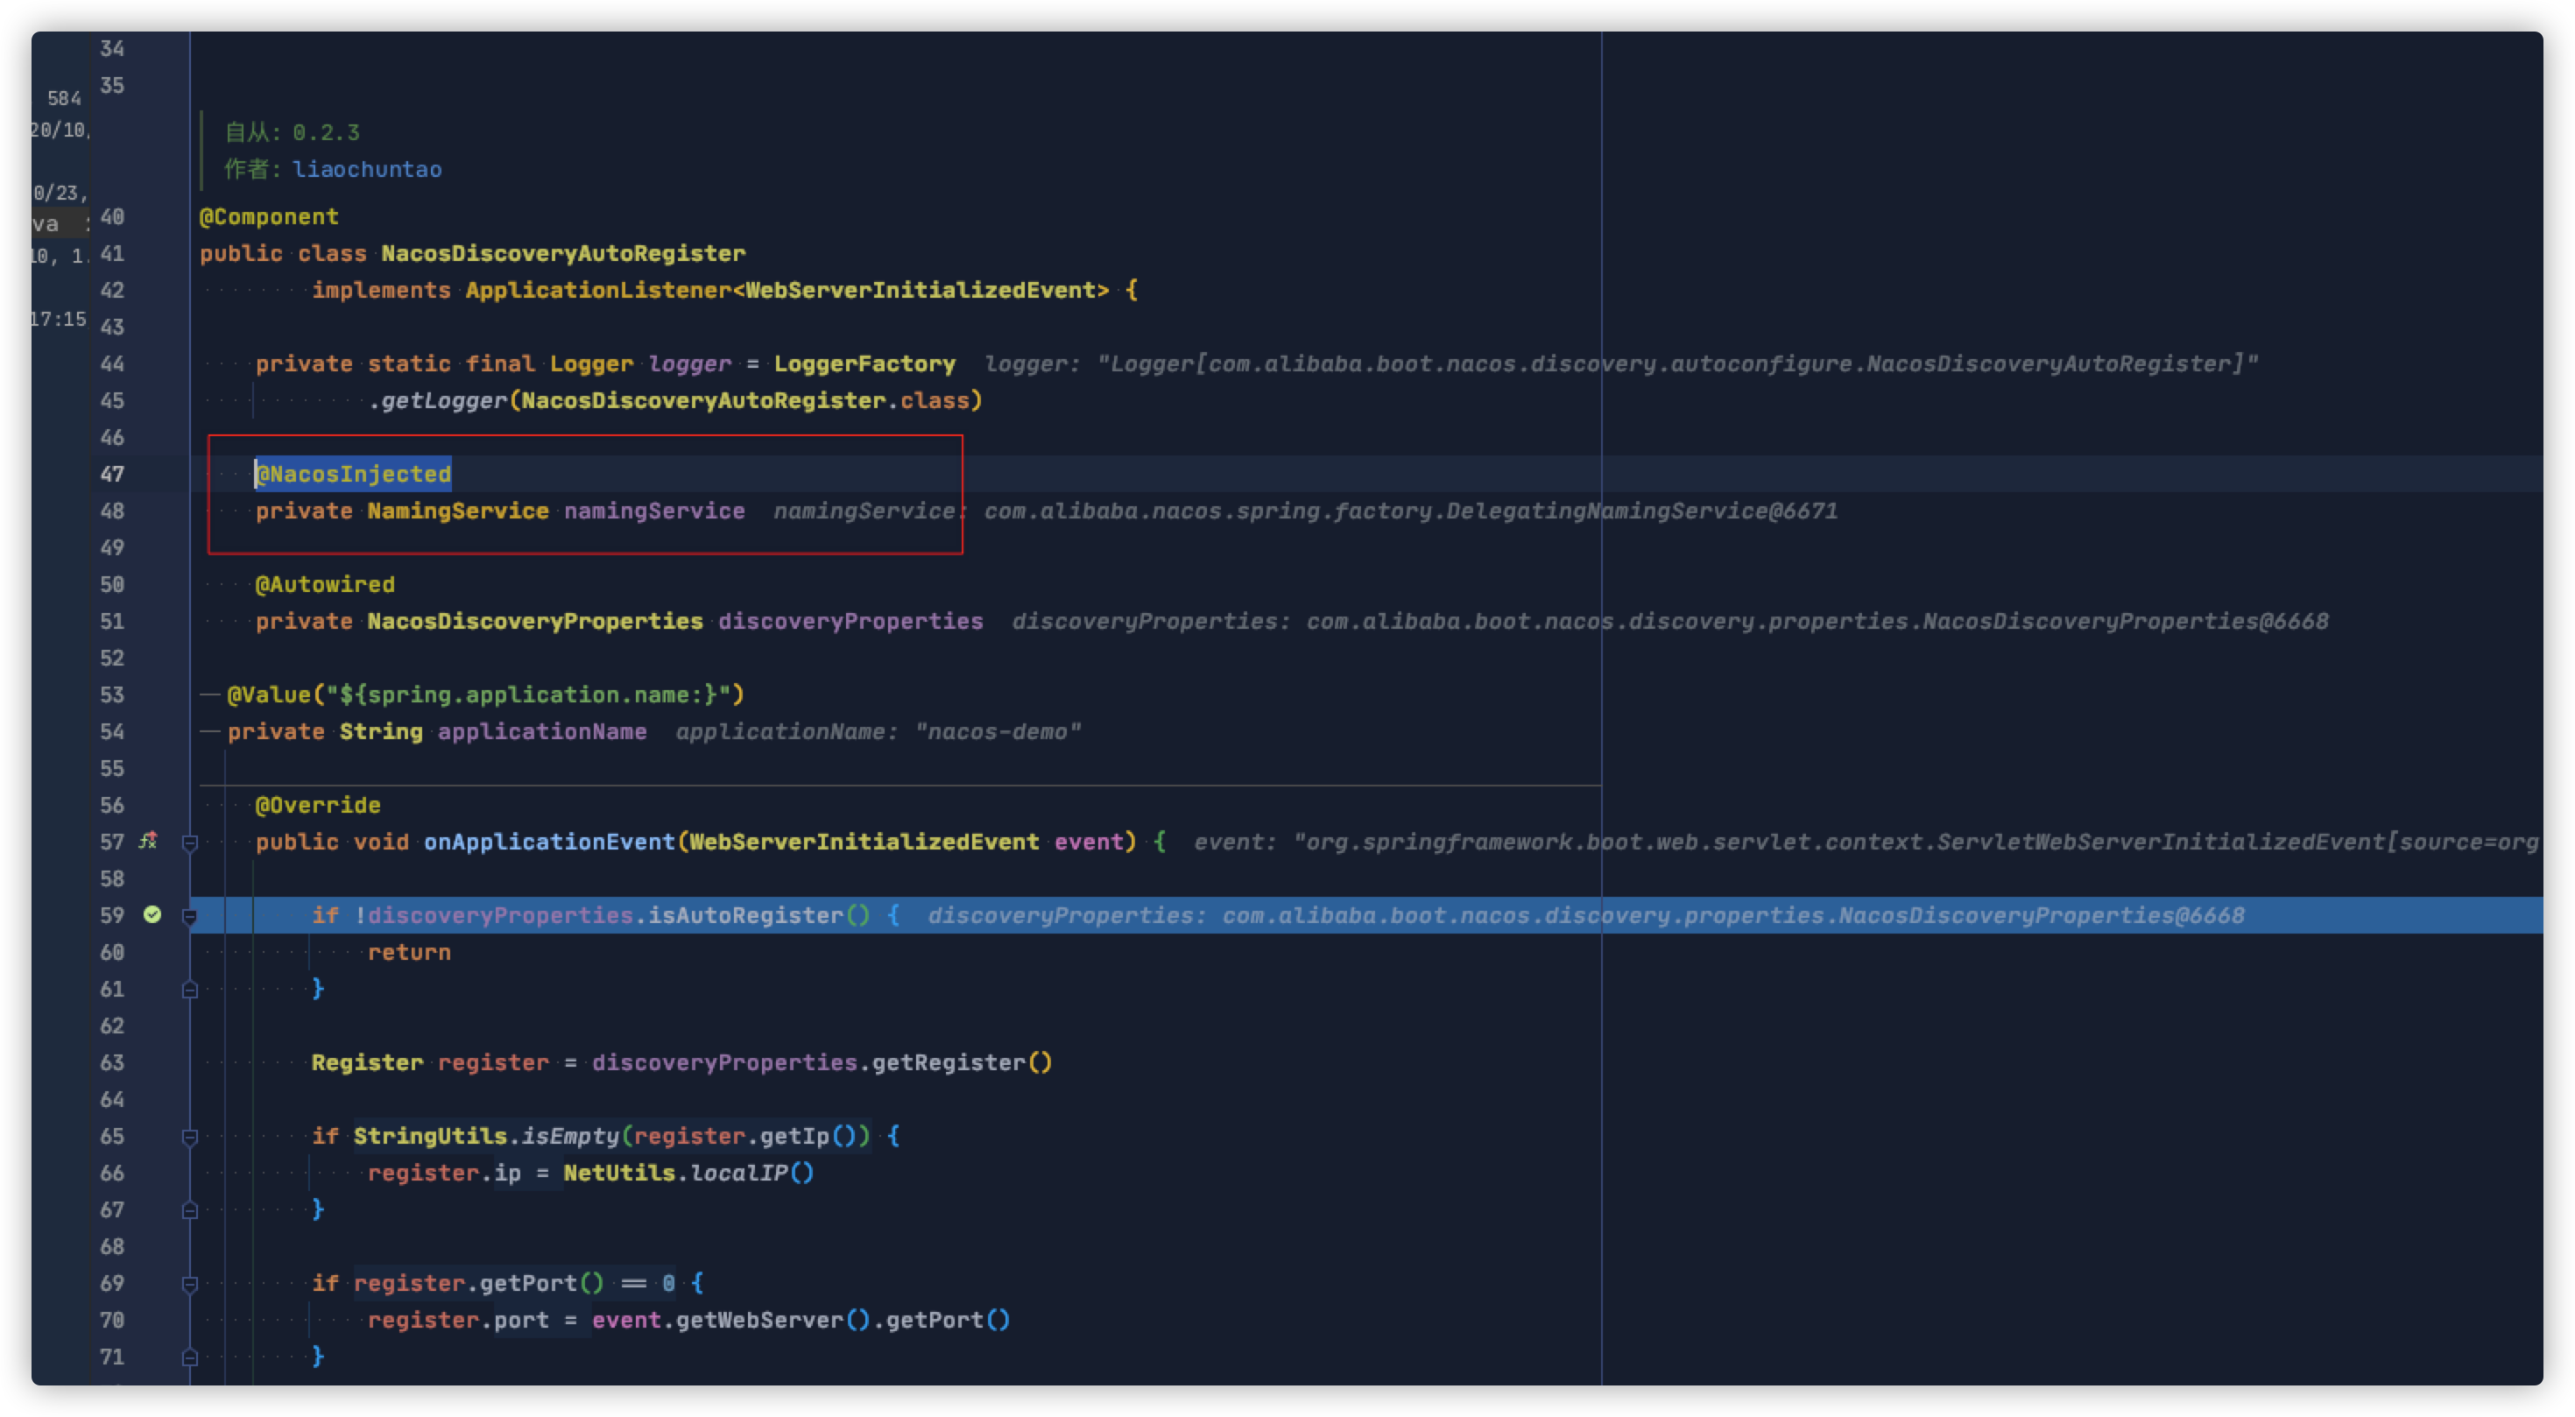This screenshot has height=1417, width=2575.
Task: Collapse the getPort if block on line 69
Action: [190, 1284]
